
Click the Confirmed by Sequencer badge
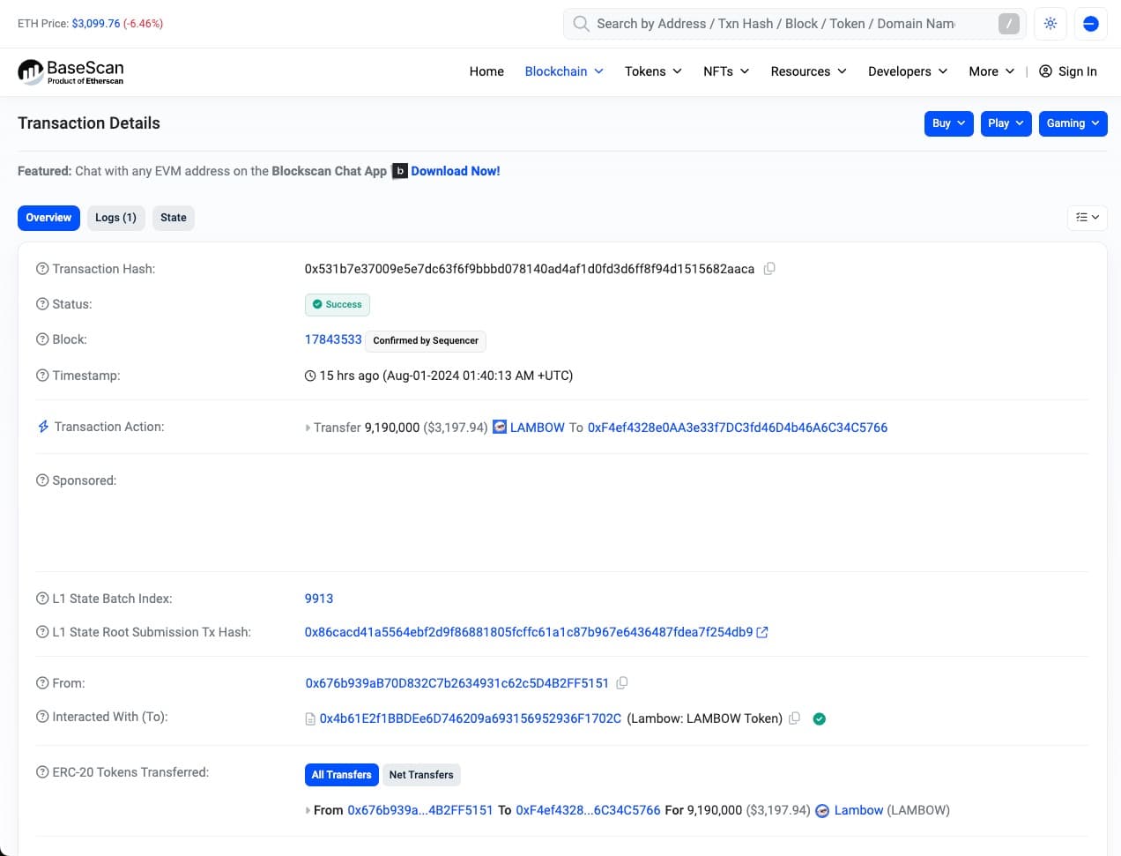tap(426, 340)
